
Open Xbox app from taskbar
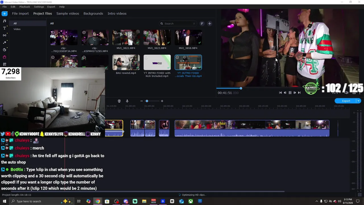tap(191, 201)
